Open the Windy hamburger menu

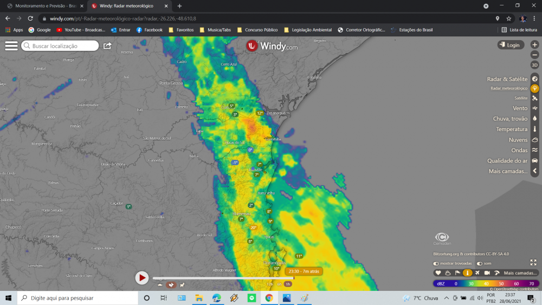[x=11, y=46]
